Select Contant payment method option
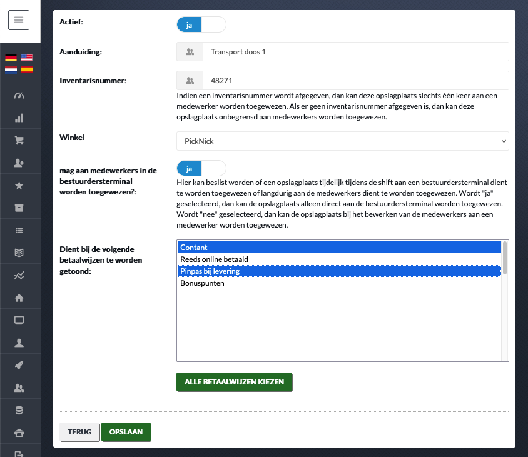The image size is (528, 457). [340, 248]
